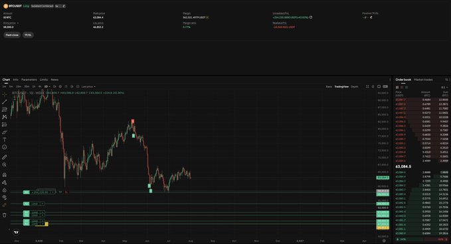This screenshot has width=451, height=244.
Task: Close position line with its X
Action: 53,192
